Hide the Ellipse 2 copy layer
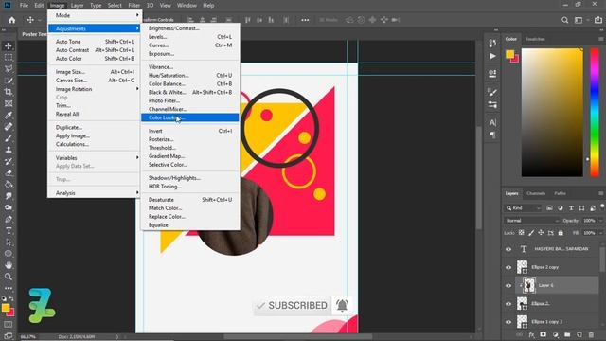This screenshot has width=606, height=341. point(508,267)
